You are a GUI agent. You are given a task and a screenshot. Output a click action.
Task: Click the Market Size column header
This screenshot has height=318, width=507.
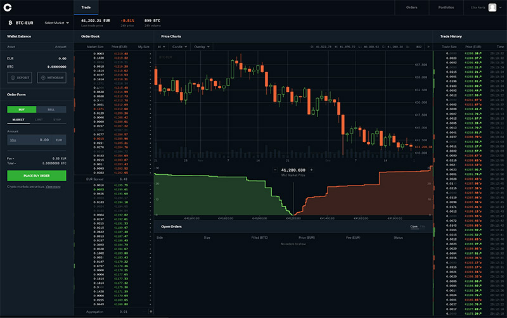[95, 46]
